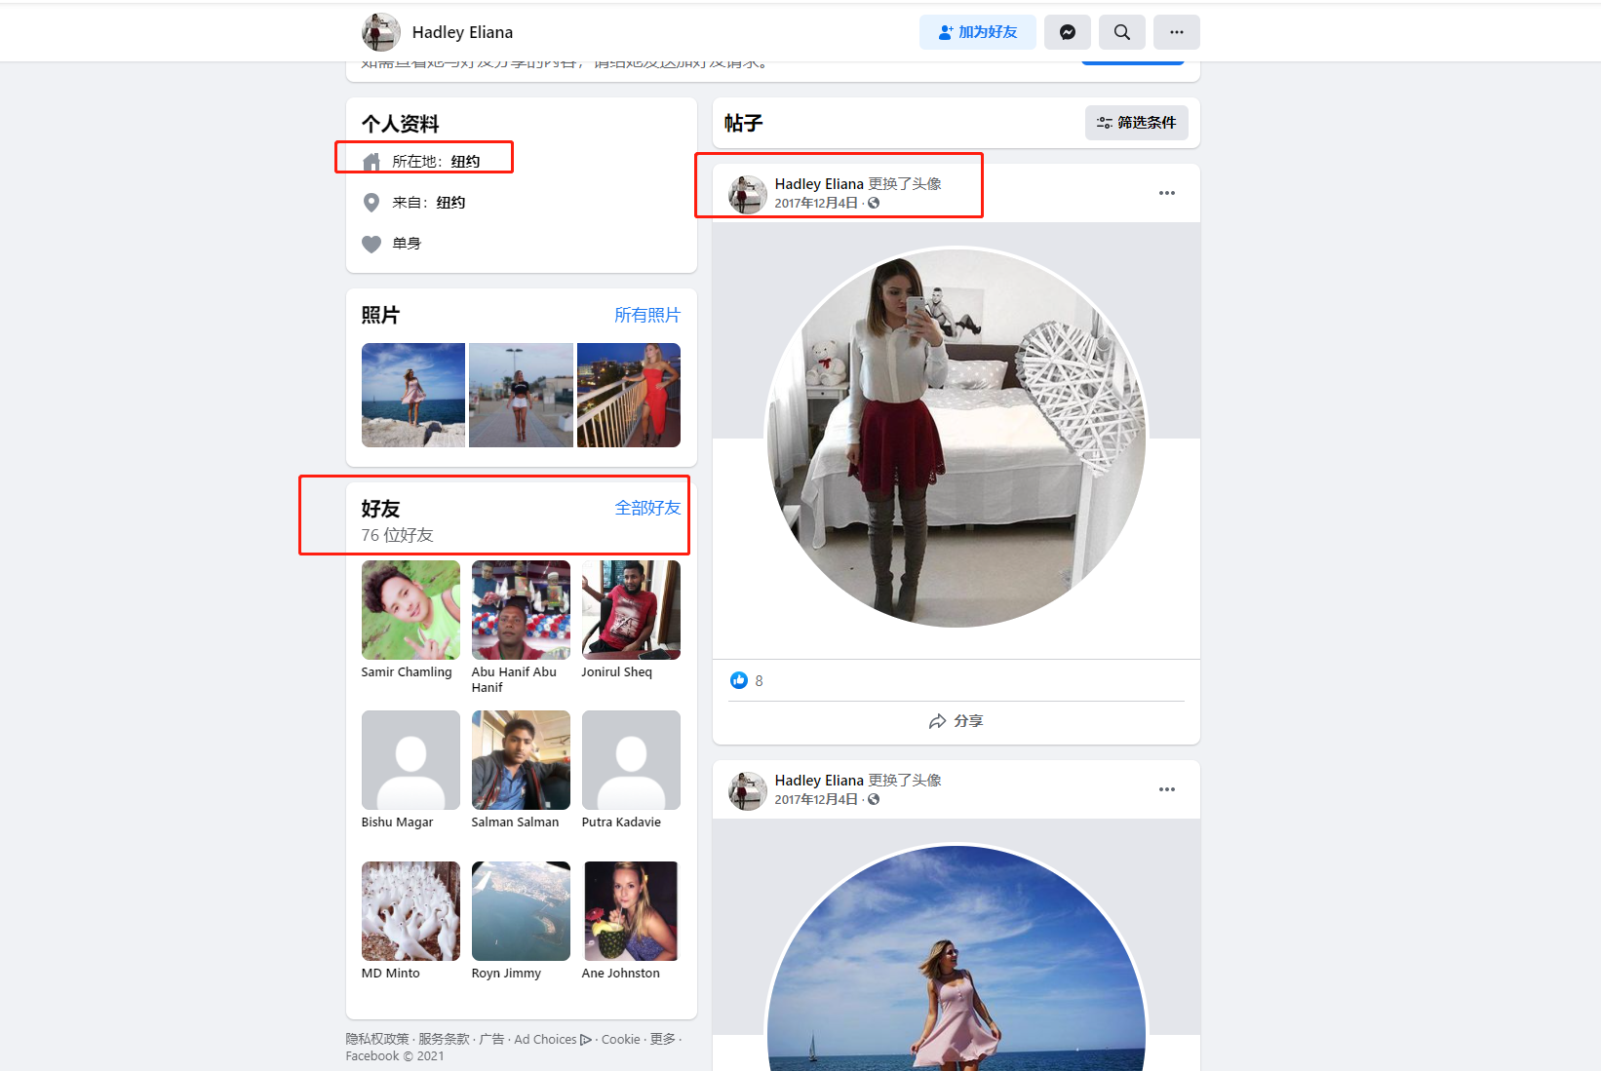The width and height of the screenshot is (1601, 1071).
Task: Open three-dot menu on second post
Action: tap(1167, 789)
